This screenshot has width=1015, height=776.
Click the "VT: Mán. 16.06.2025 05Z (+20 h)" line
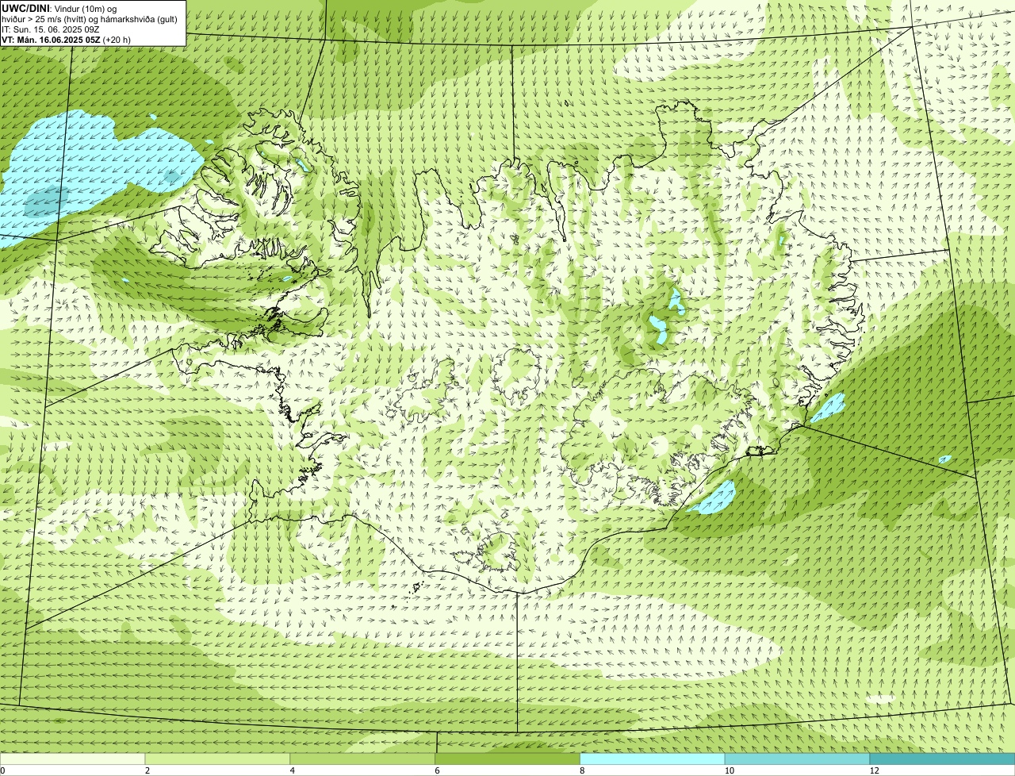66,39
